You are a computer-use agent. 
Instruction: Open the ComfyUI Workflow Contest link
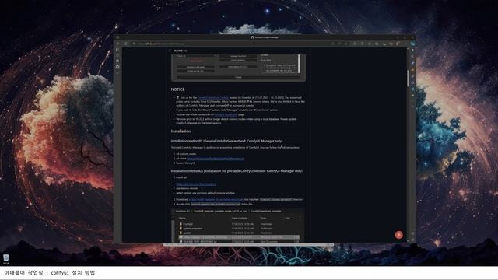(x=212, y=98)
